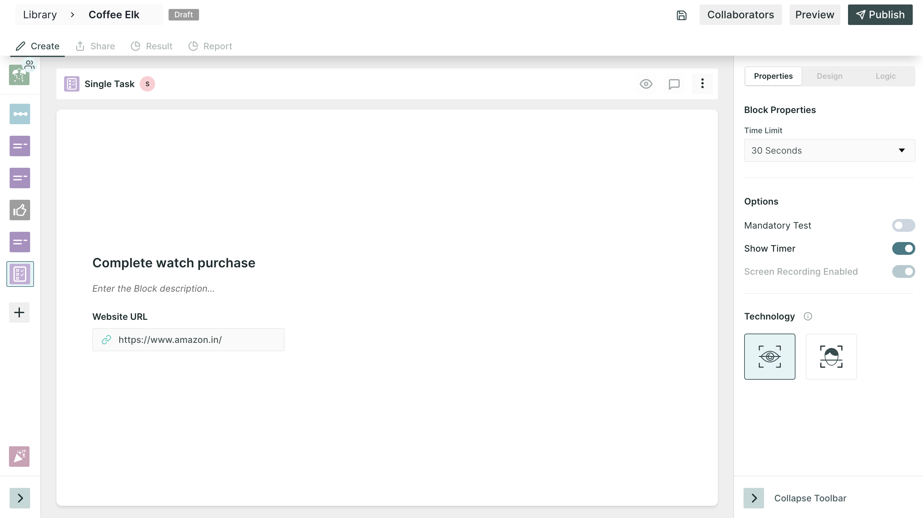Image resolution: width=923 pixels, height=518 pixels.
Task: Click the collaborators people badge on welcome block
Action: (30, 64)
